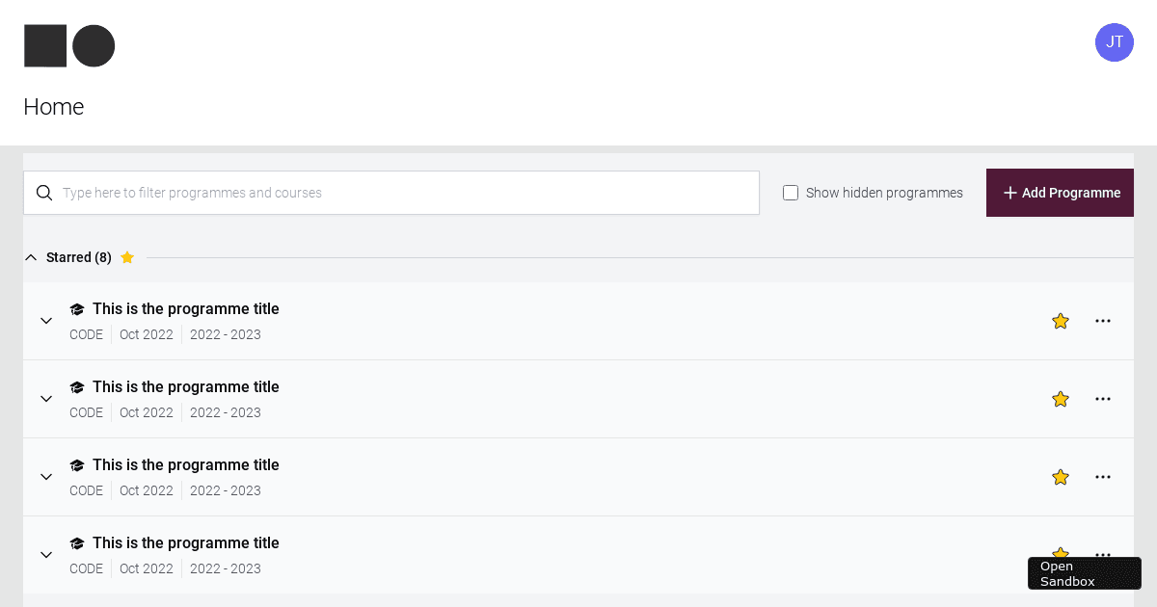The height and width of the screenshot is (607, 1157).
Task: Expand the second programme row
Action: tap(46, 399)
